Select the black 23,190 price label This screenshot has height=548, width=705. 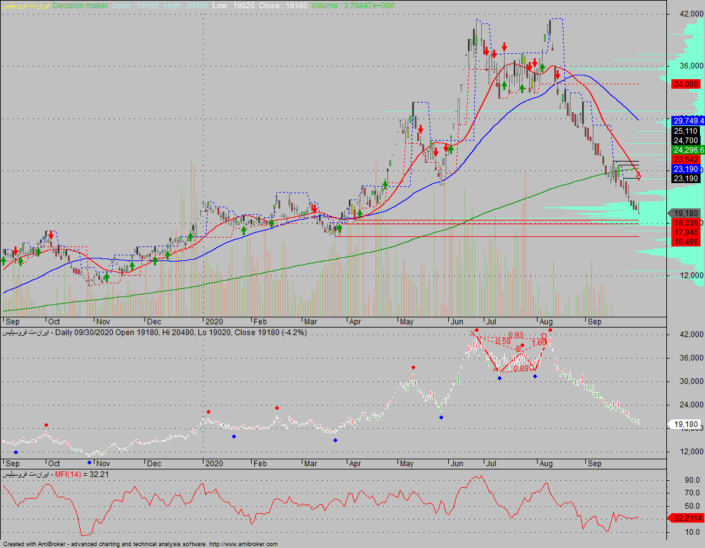coord(686,178)
